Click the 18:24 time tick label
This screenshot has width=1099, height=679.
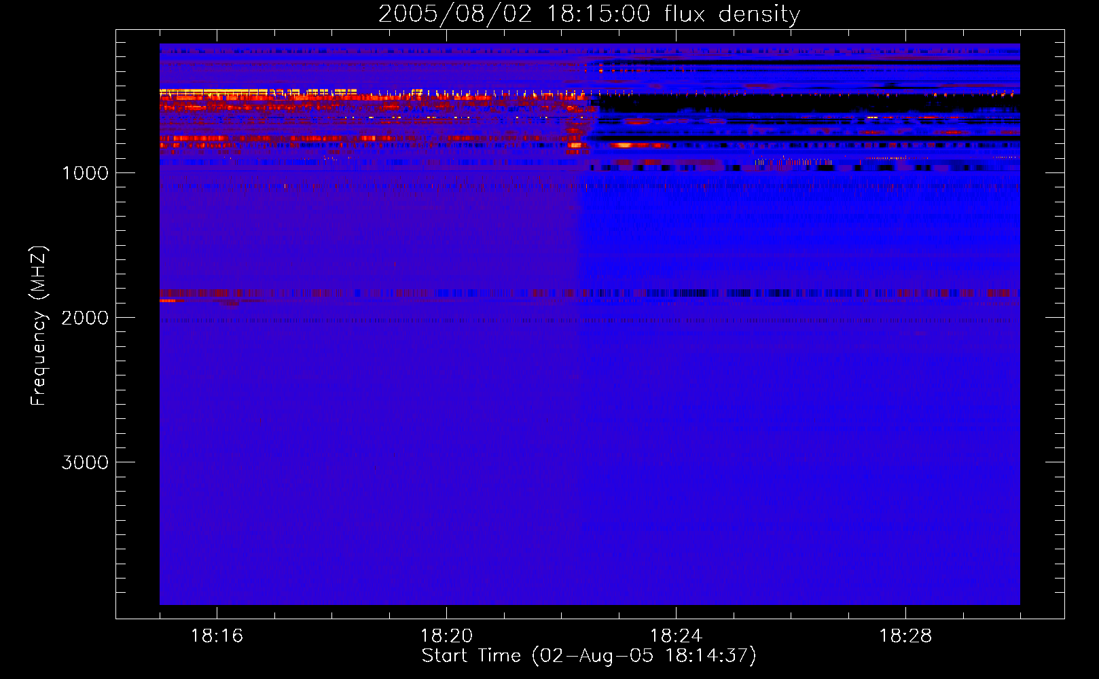[676, 636]
